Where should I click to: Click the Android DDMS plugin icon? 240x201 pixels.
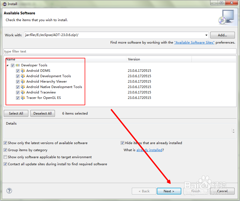coord(23,71)
